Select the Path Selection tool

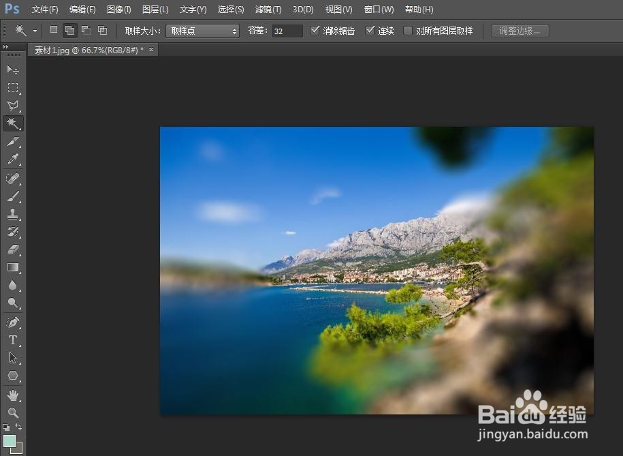pyautogui.click(x=13, y=358)
